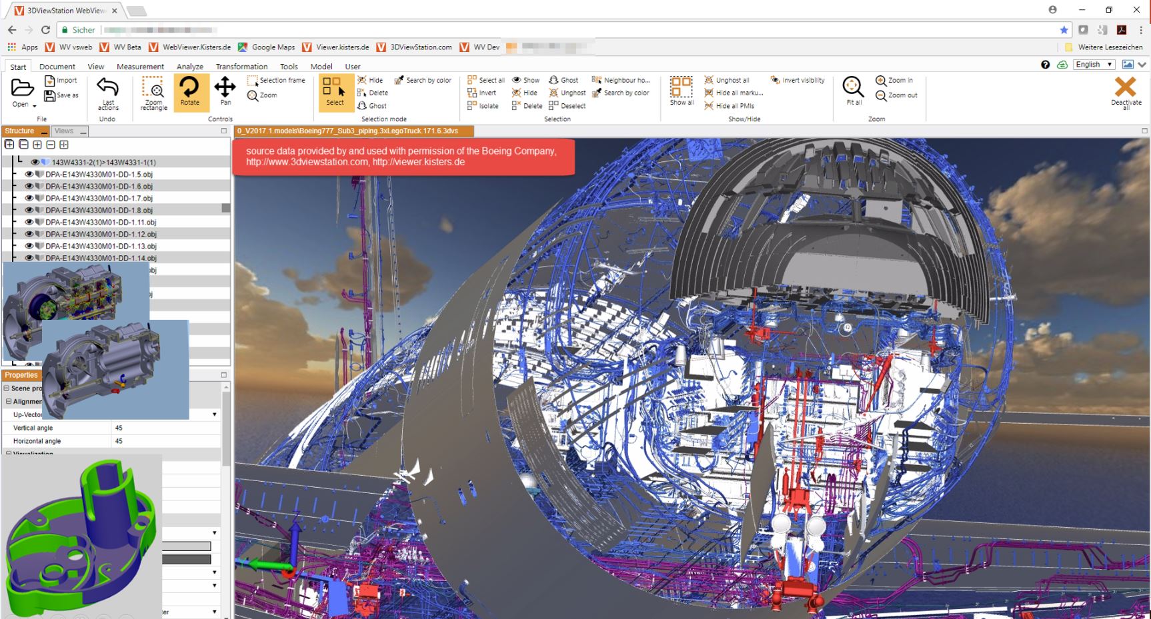Hide the 143W4331-2(1)>143W4331-1(1) node via its eye
1151x619 pixels.
[35, 163]
